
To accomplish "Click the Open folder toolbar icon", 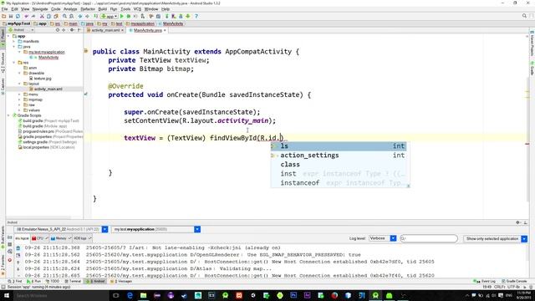I will (4, 16).
